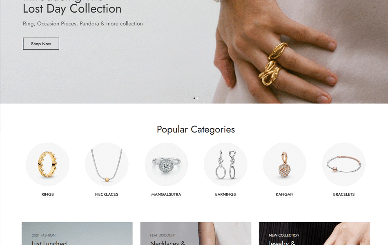This screenshot has height=245, width=388.
Task: Follow the MANGALSUTRA text link
Action: [x=166, y=194]
